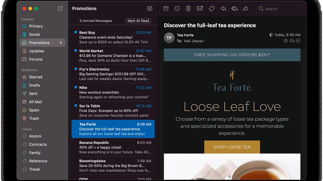Click inside the Search field
Screen dimensions: 323x181
[x=279, y=9]
